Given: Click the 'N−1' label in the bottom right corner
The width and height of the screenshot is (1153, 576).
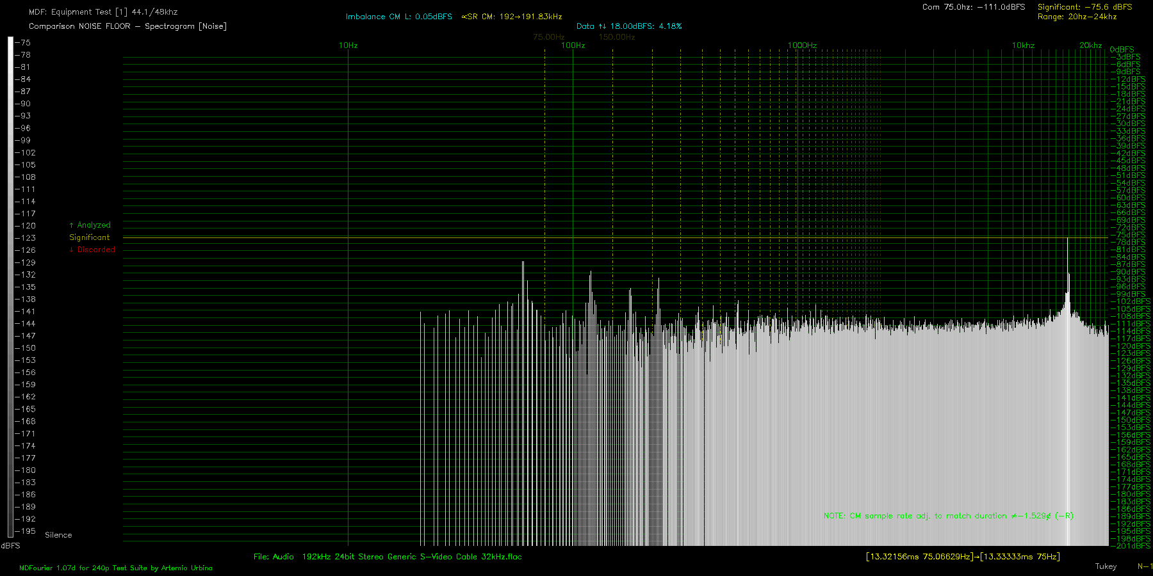Looking at the screenshot, I should pyautogui.click(x=1145, y=566).
